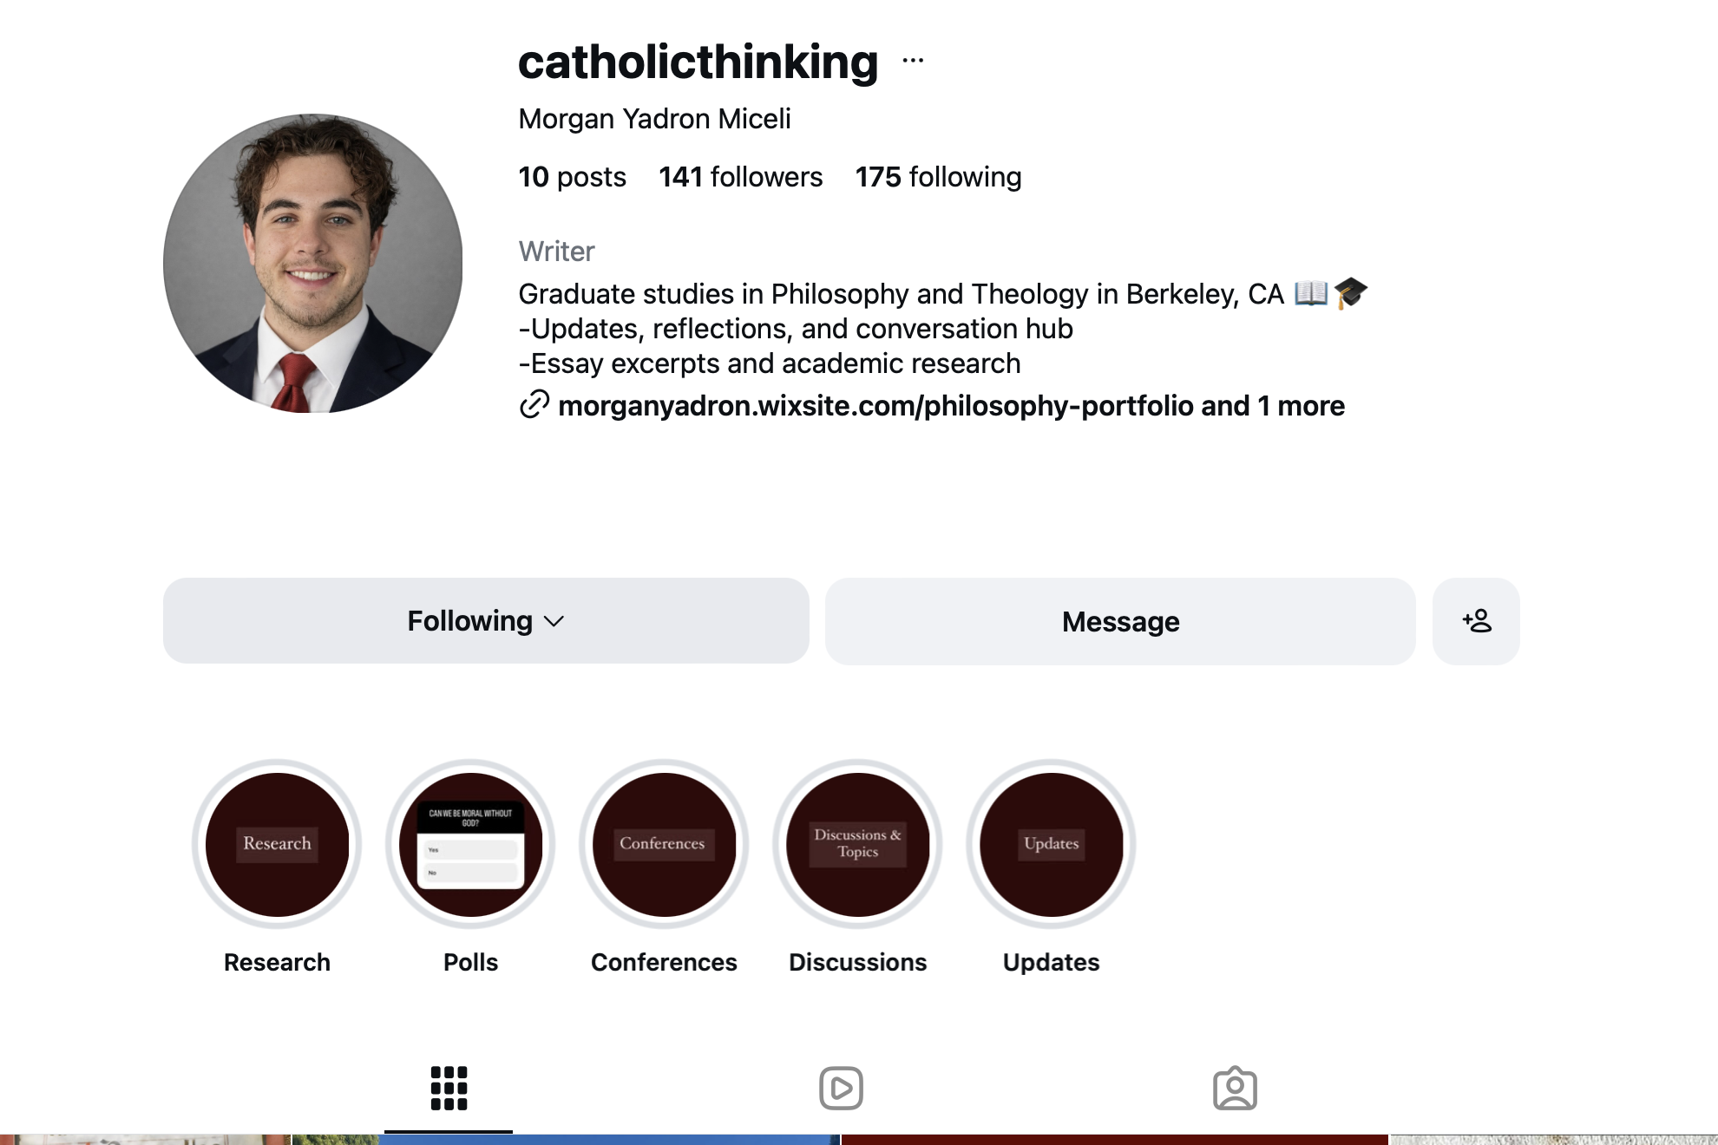Open the Discussions & Topics highlight
Viewport: 1718px width, 1145px height.
pos(857,844)
